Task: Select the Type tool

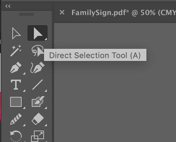Action: point(16,85)
